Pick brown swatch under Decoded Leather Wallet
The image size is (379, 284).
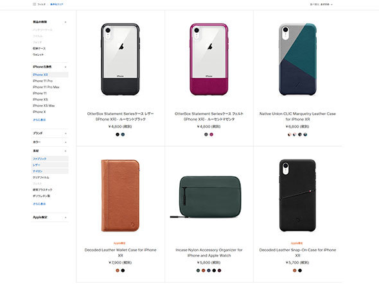(118, 271)
